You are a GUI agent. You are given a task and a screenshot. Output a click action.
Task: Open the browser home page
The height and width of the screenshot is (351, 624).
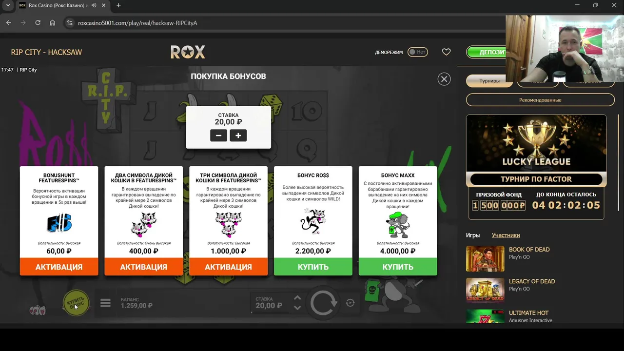52,23
